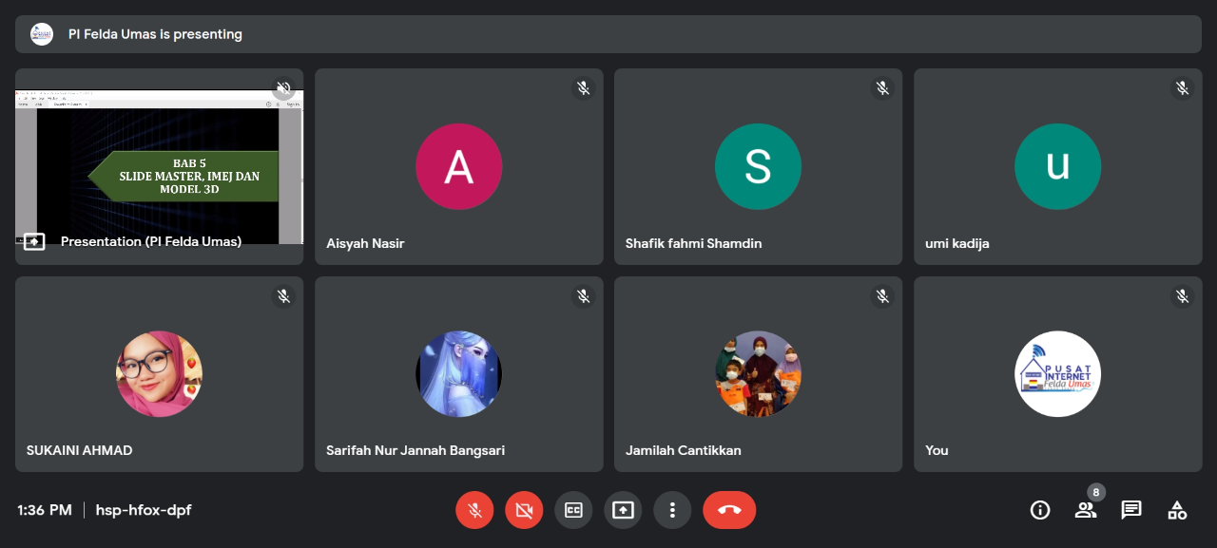This screenshot has width=1217, height=548.
Task: Open the three-dot more options menu
Action: [672, 510]
